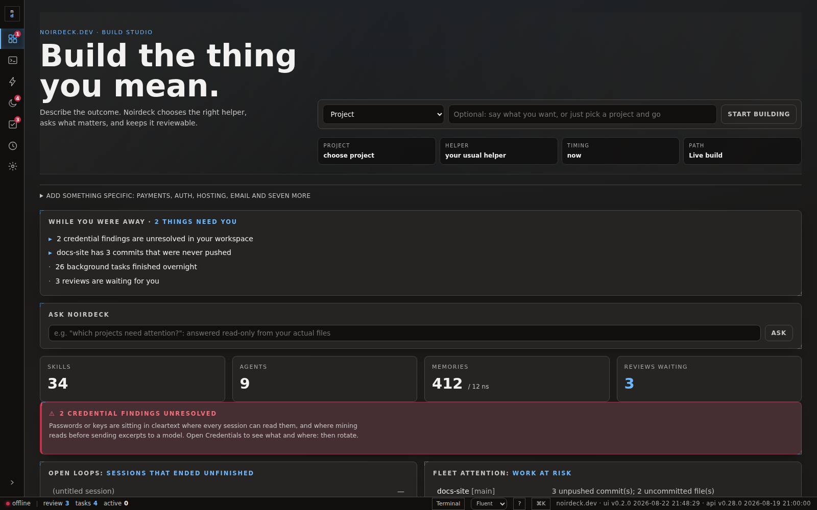Open the Skills 34 stat card

tap(132, 379)
